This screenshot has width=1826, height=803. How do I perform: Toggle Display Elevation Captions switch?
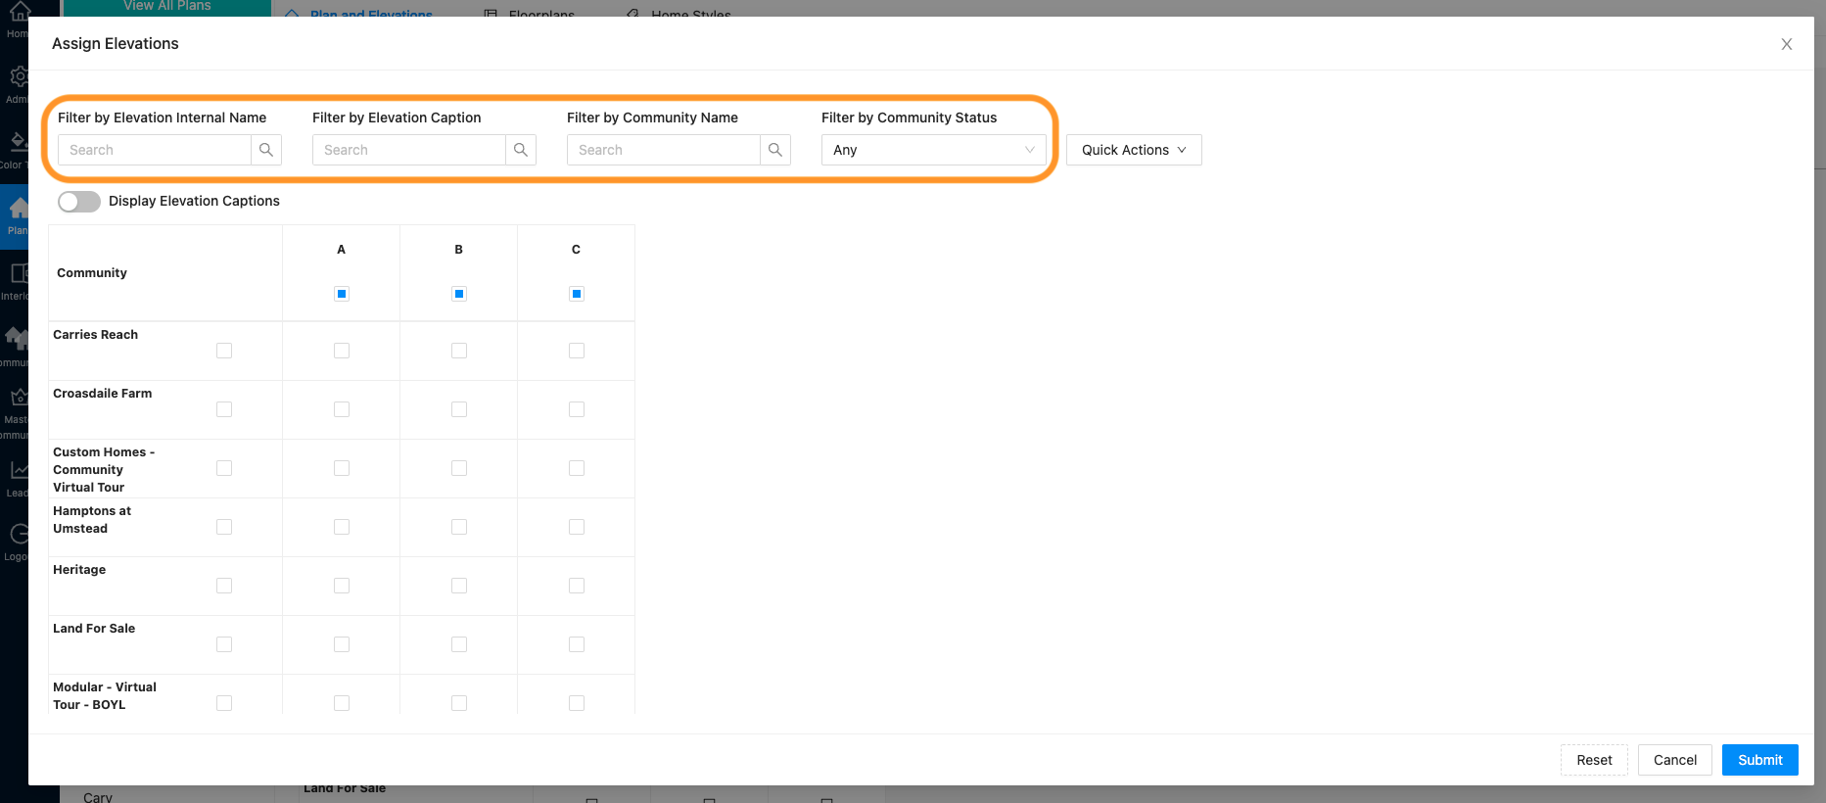(x=79, y=202)
